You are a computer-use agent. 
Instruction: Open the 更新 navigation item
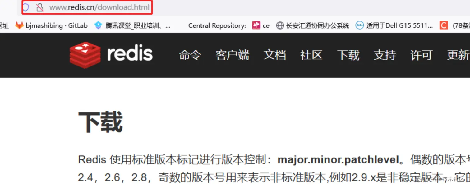[458, 55]
